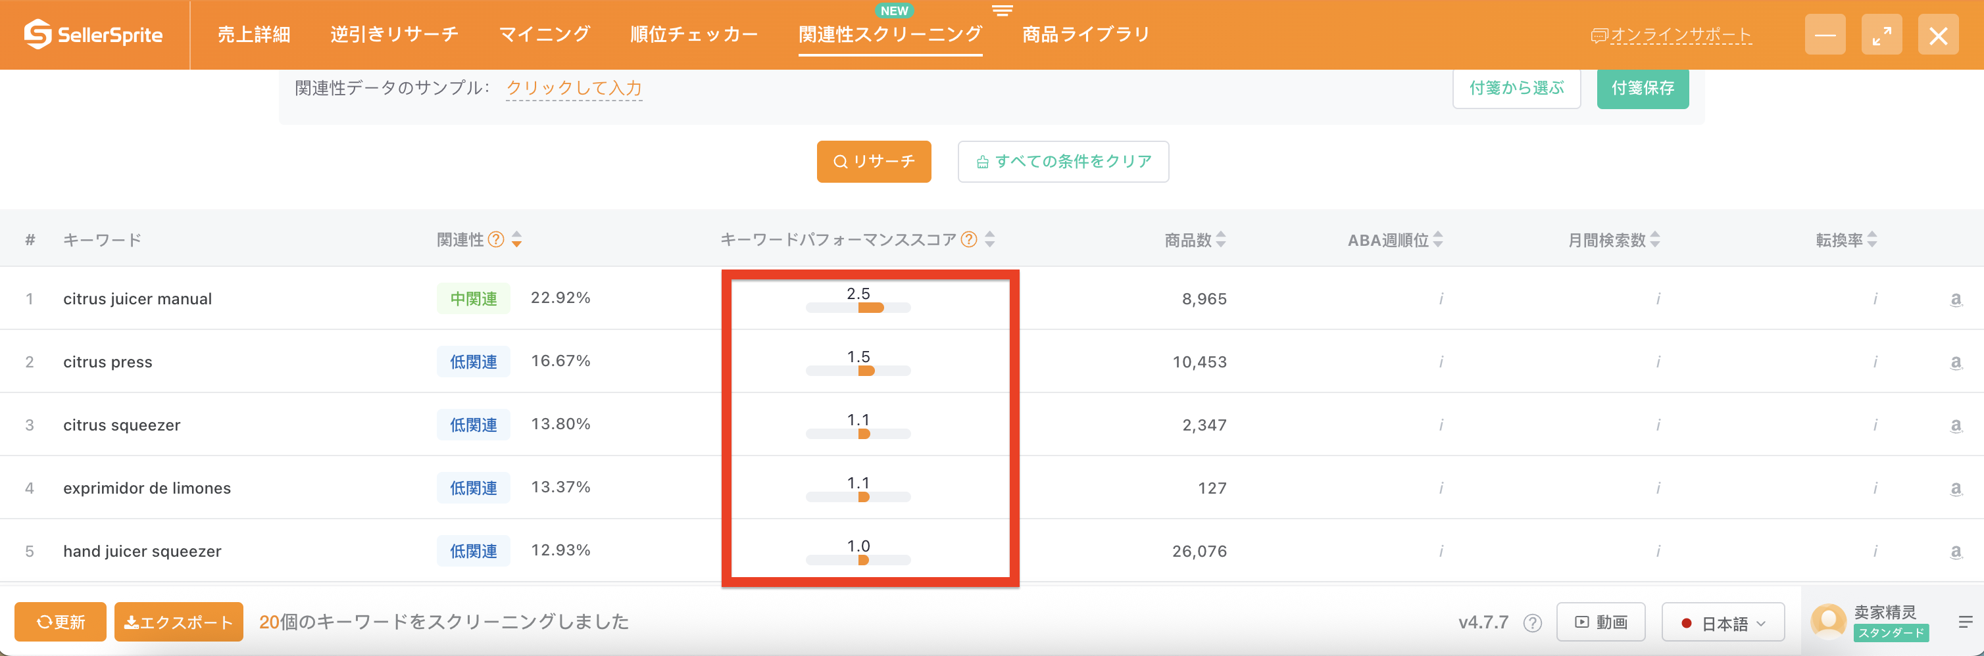Click the クリックして入力 sample link
Viewport: 1984px width, 656px height.
pos(574,88)
